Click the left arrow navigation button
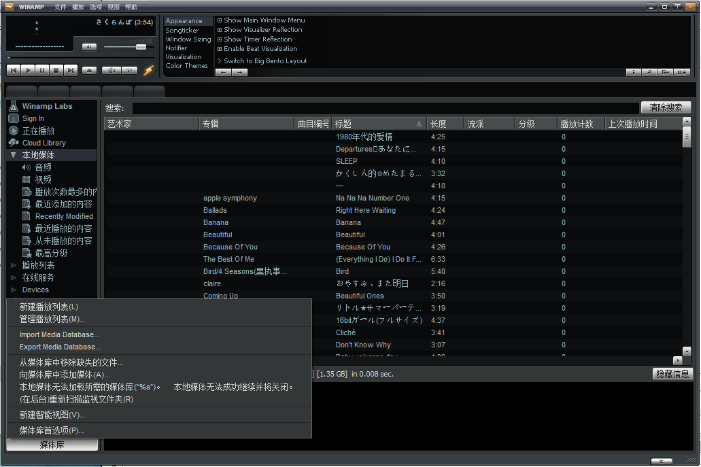The height and width of the screenshot is (467, 701). 223,73
